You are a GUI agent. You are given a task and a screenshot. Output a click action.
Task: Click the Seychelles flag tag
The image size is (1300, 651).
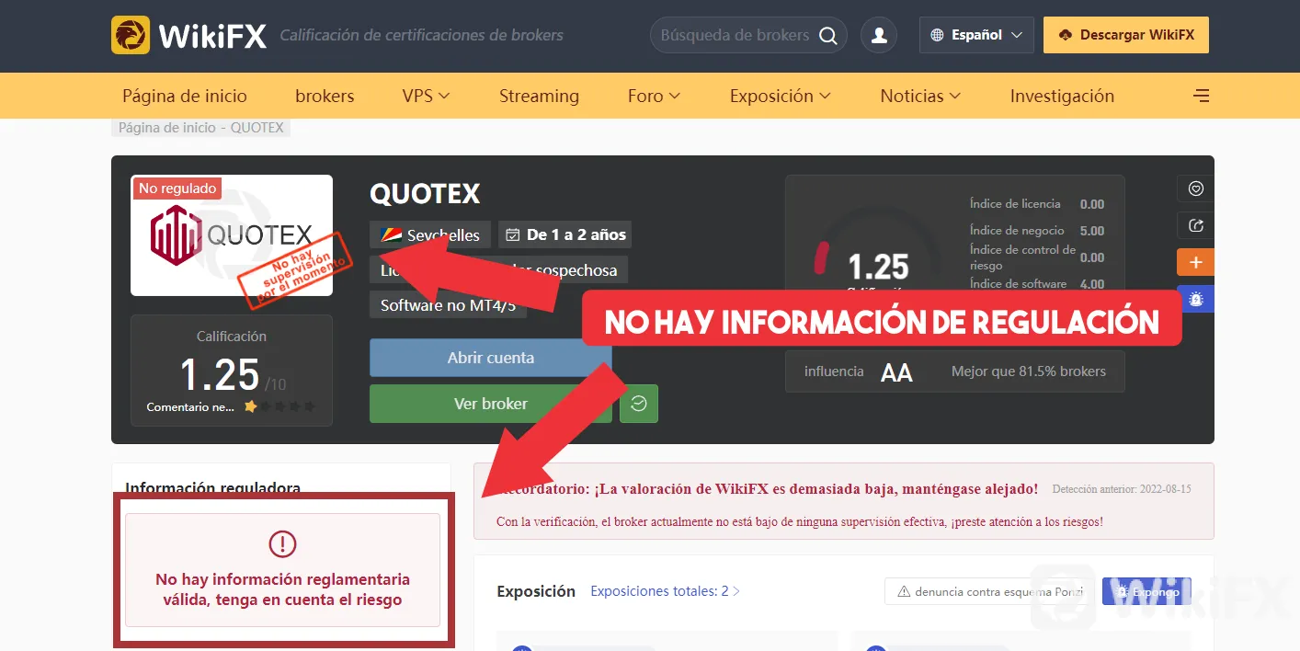coord(430,234)
